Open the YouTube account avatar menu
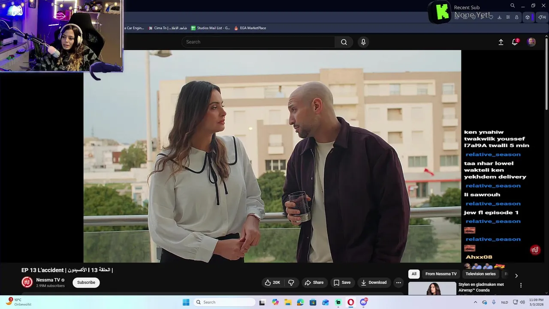This screenshot has height=309, width=549. pyautogui.click(x=531, y=42)
